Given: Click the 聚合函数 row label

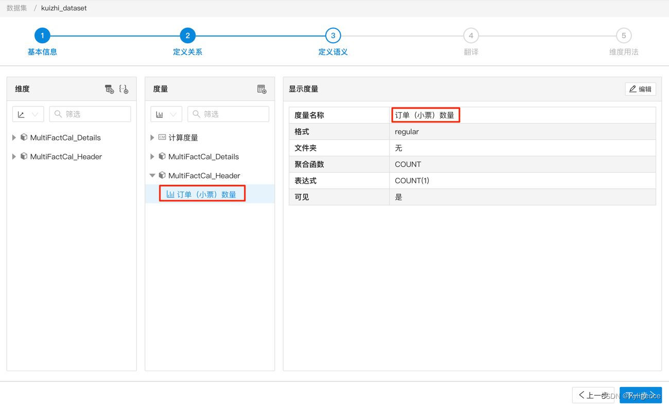Looking at the screenshot, I should (x=309, y=164).
